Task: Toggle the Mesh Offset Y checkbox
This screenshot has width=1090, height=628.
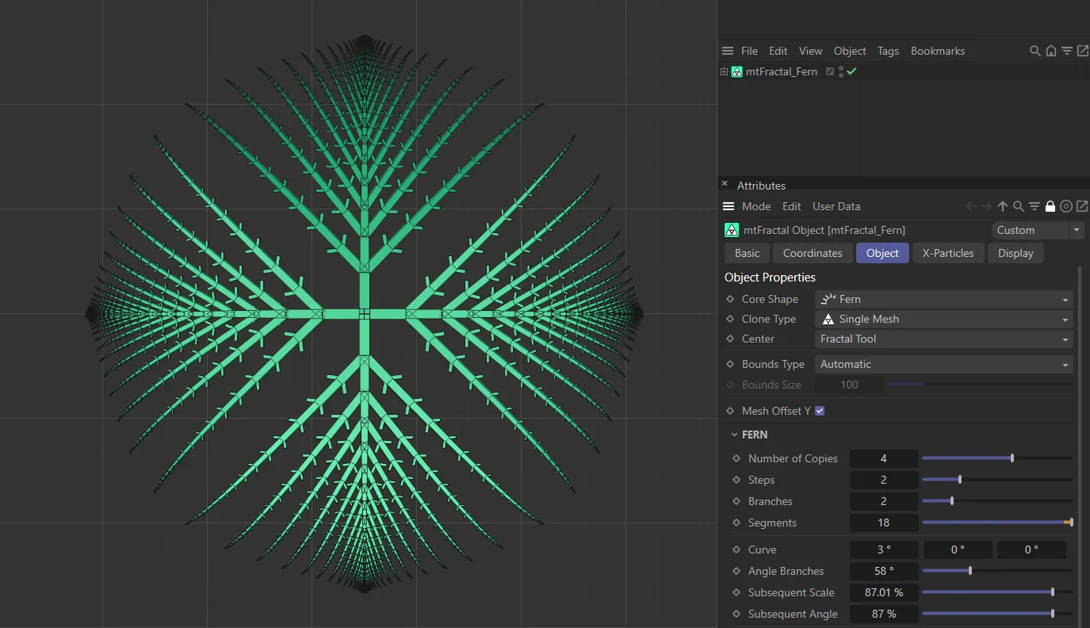Action: click(820, 411)
